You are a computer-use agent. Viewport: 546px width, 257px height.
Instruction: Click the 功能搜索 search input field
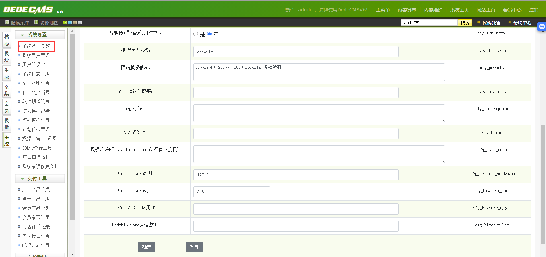(x=429, y=22)
